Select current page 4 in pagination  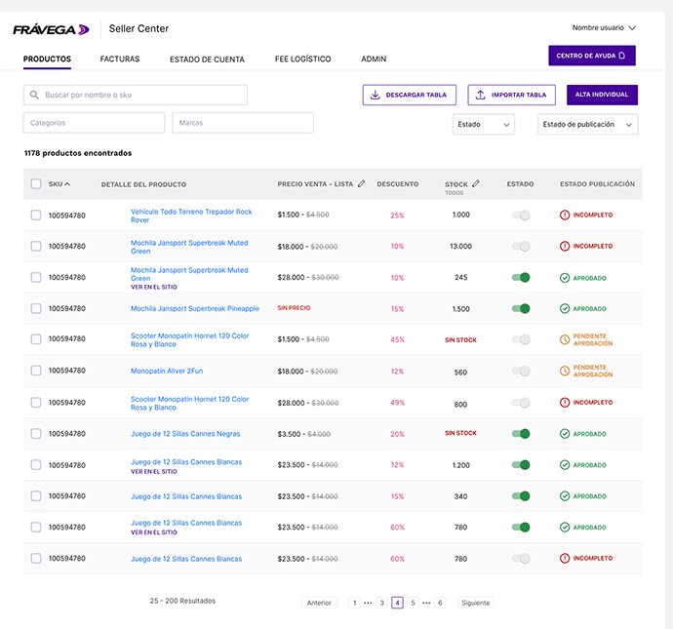pyautogui.click(x=397, y=603)
